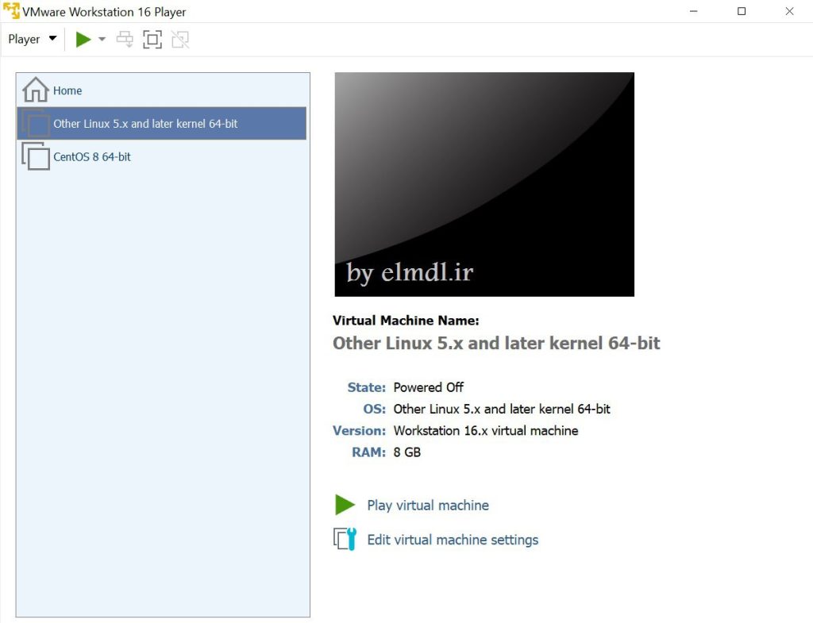The image size is (813, 623).
Task: Select Other Linux 5.x kernel 64-bit entry text
Action: click(145, 124)
